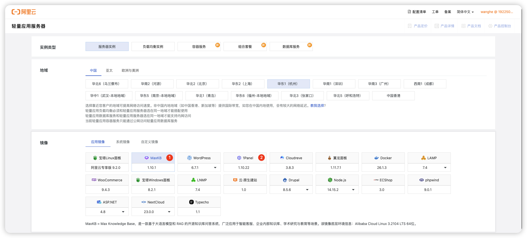This screenshot has width=527, height=238.
Task: Click the Cloudreve logo icon
Action: tap(282, 158)
